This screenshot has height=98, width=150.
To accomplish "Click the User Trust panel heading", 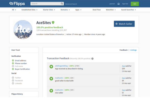I will coord(16,50).
